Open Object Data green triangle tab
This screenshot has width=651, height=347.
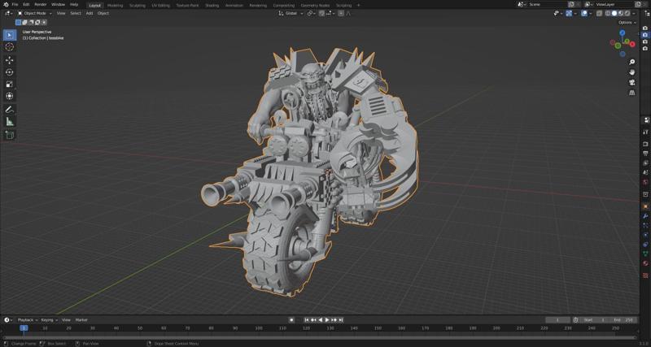(x=645, y=254)
